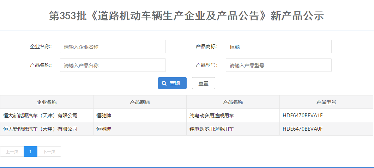This screenshot has width=374, height=168.
Task: Click company name in HDE6470BEVA1F row
Action: click(40, 116)
